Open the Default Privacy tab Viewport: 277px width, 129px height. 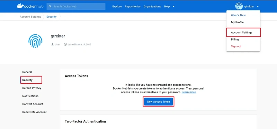pos(32,88)
